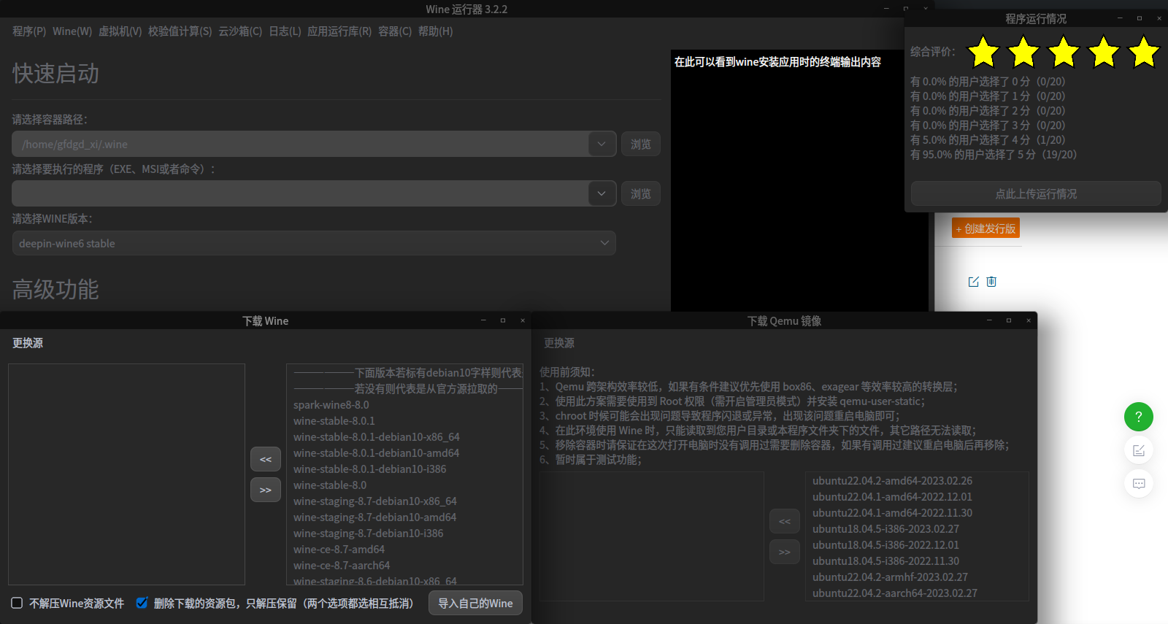1168x624 pixels.
Task: Click orange 创建发行版 button
Action: click(985, 228)
